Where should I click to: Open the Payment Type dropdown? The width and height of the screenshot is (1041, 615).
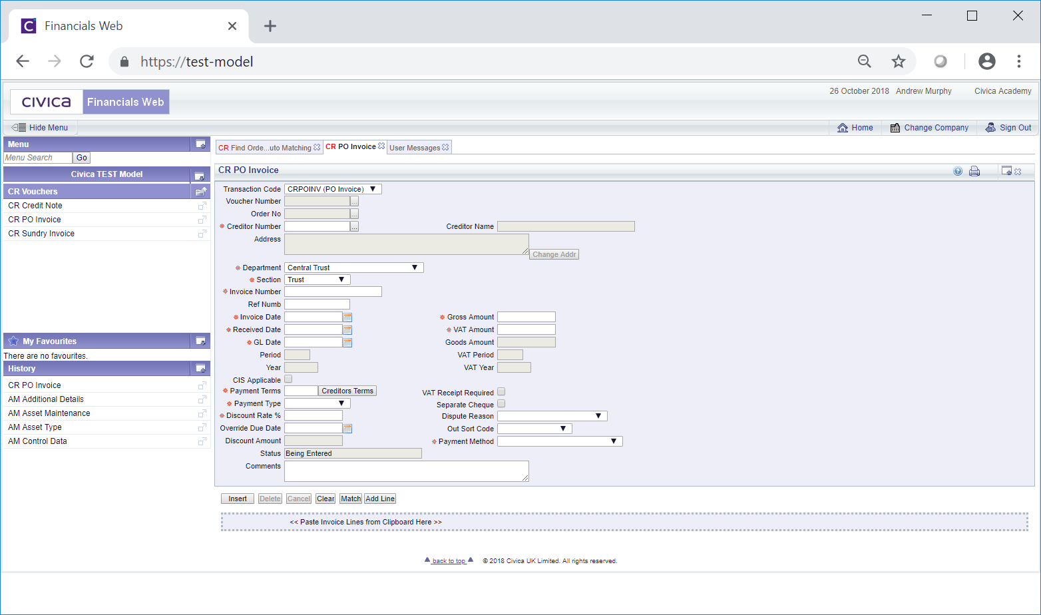[317, 403]
